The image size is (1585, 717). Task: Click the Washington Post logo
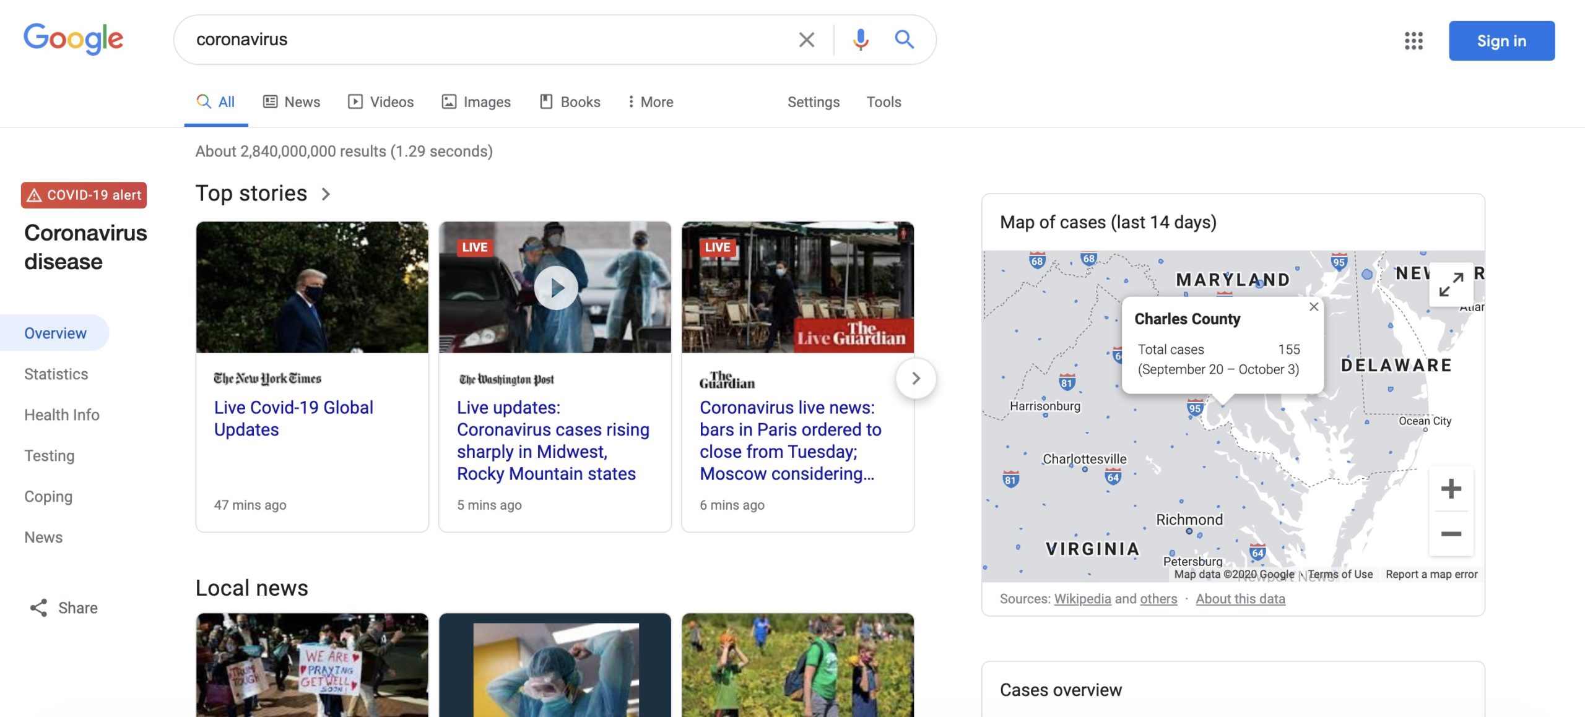[506, 379]
